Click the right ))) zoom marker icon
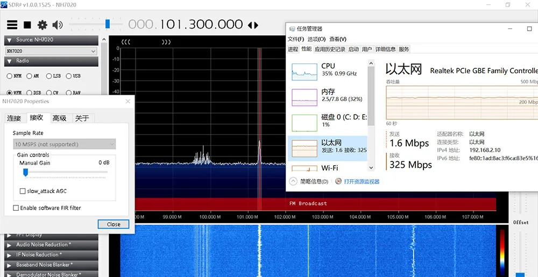This screenshot has width=538, height=277. (x=166, y=42)
